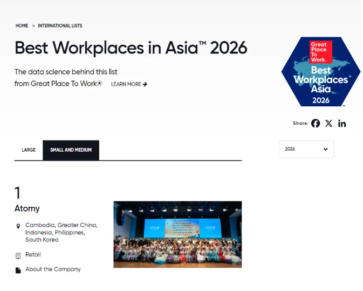Click the Retail industry text
This screenshot has width=363, height=291.
tap(33, 255)
